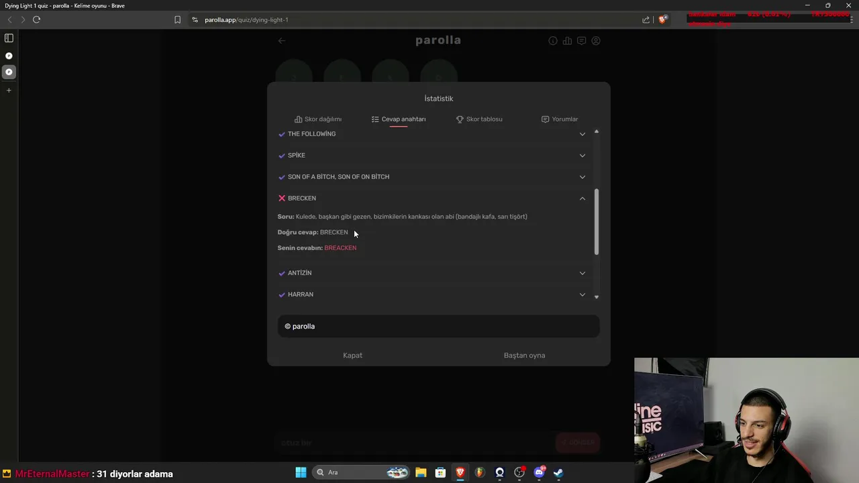Screen dimensions: 859x483
Task: Click the Brave back navigation arrow
Action: tap(9, 19)
